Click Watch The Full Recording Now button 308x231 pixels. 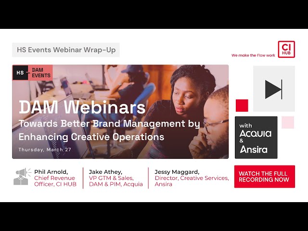(264, 177)
